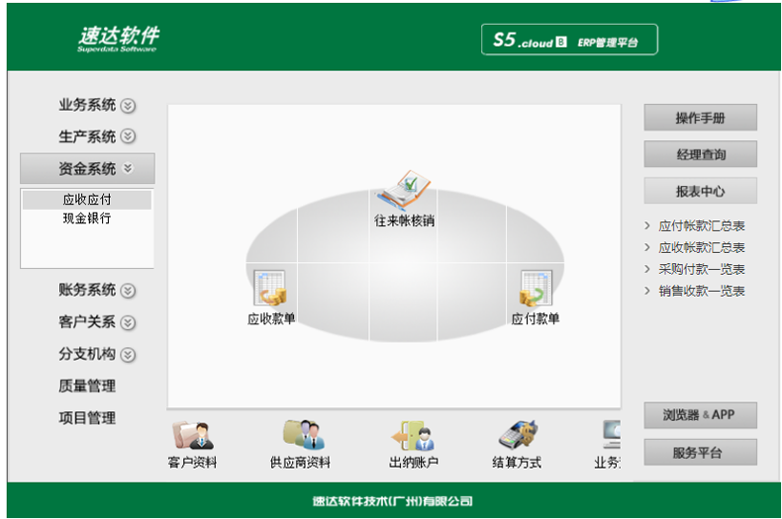Collapse the 资金系统 section
This screenshot has height=519, width=782.
(87, 168)
